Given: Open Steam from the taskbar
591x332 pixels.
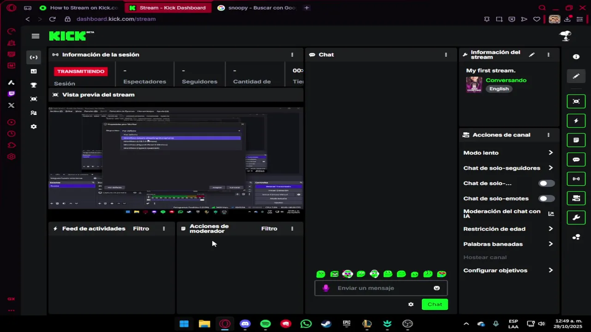Looking at the screenshot, I should [326, 324].
